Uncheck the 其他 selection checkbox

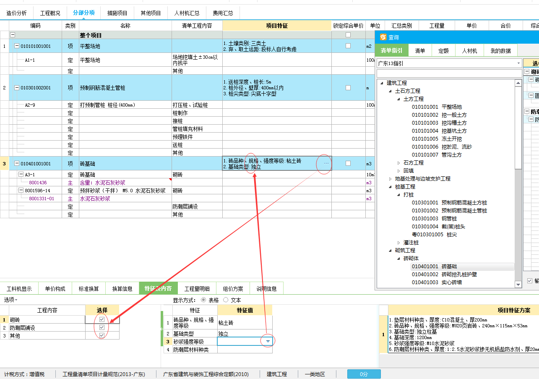pyautogui.click(x=102, y=335)
